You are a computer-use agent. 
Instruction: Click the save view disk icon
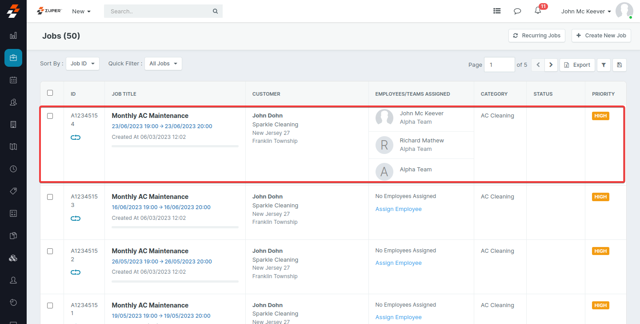point(620,65)
